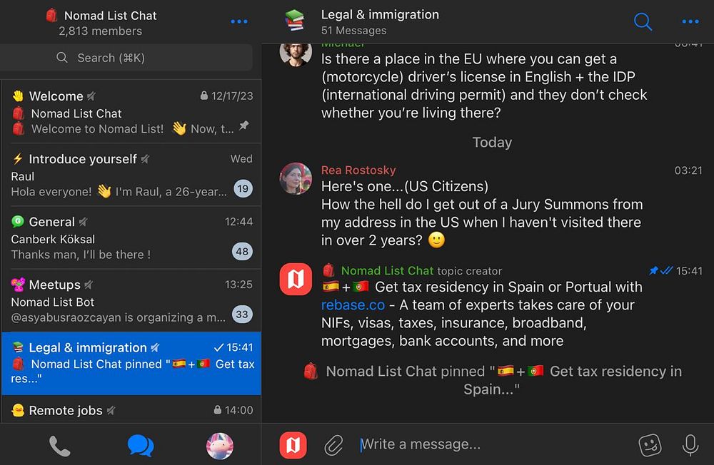The width and height of the screenshot is (714, 465).
Task: Open Nomad List Chat group options menu
Action: click(239, 21)
